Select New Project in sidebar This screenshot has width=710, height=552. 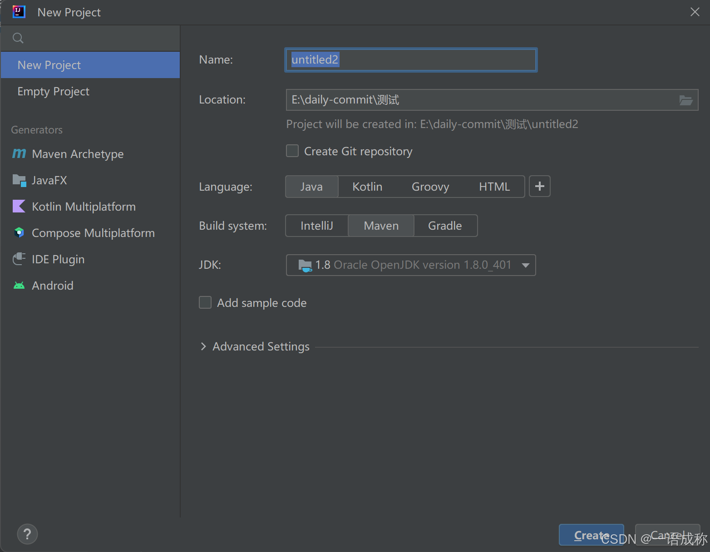90,65
